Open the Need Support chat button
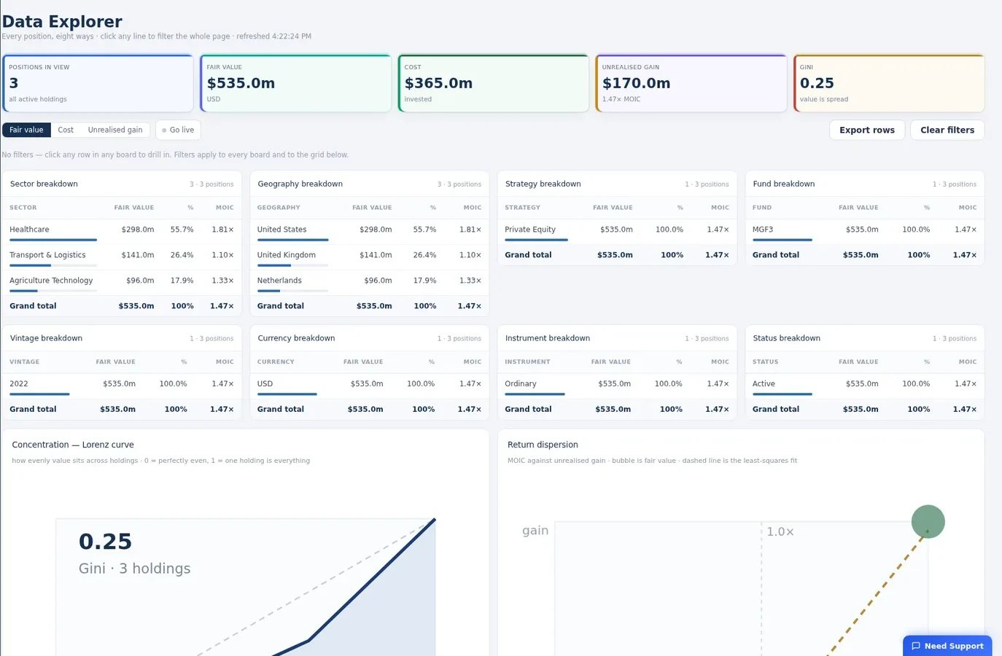Image resolution: width=1002 pixels, height=656 pixels. tap(947, 646)
